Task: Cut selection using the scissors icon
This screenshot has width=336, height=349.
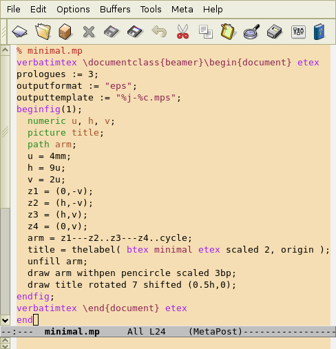Action: (x=182, y=32)
